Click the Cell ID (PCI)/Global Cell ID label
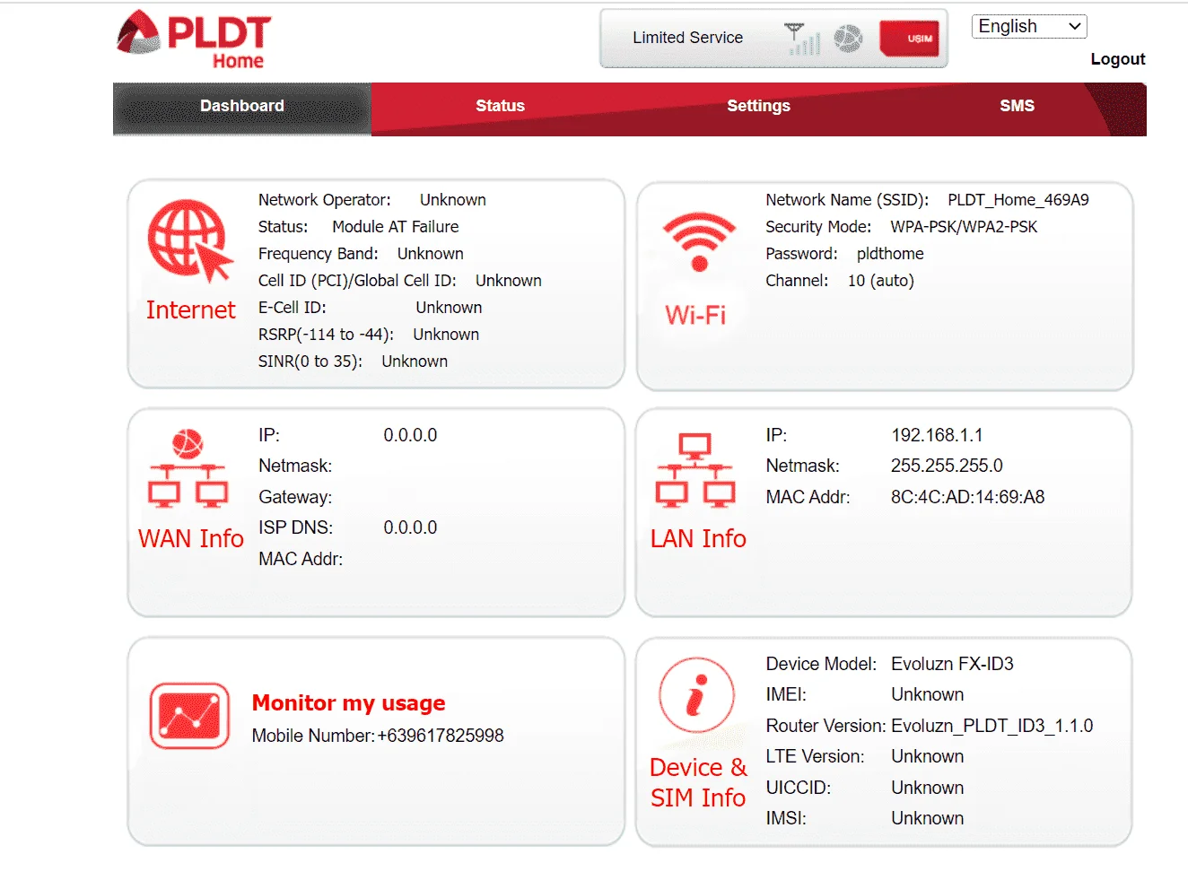The image size is (1188, 889). 357,281
